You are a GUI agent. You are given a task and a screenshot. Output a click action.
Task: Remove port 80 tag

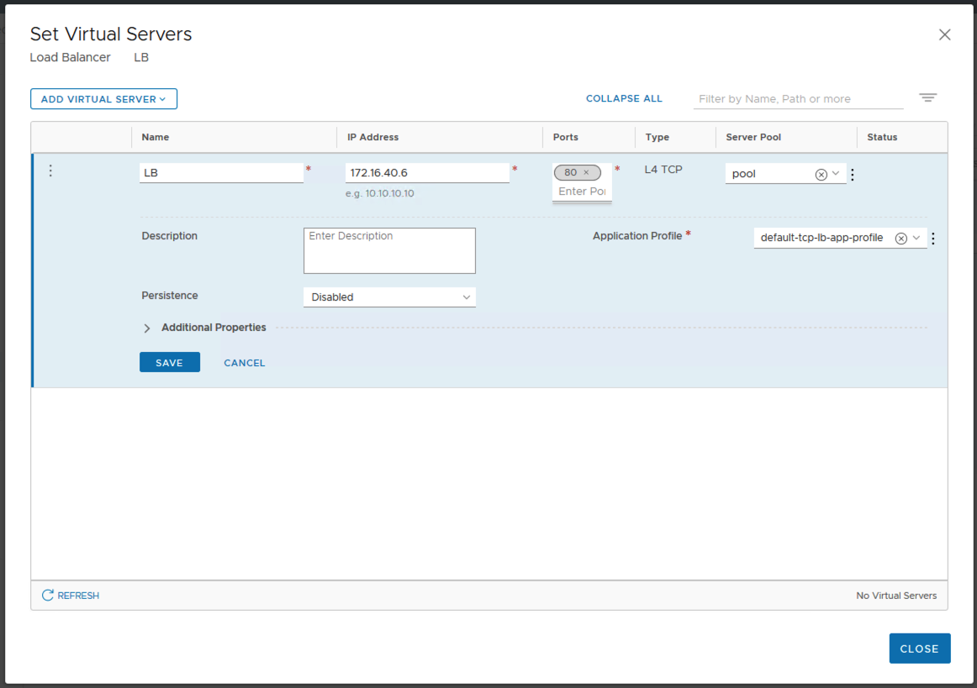pyautogui.click(x=586, y=172)
